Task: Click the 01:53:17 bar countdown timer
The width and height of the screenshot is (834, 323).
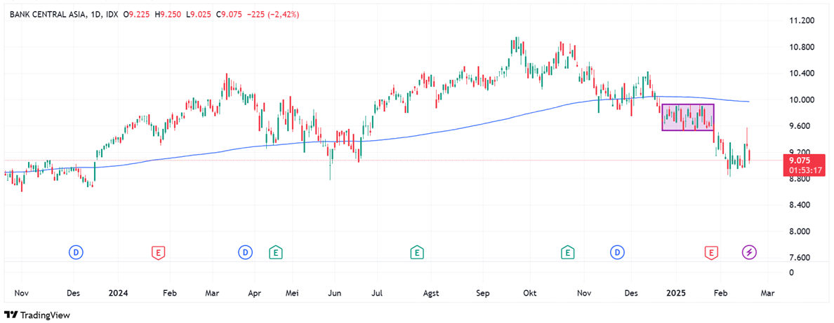Action: [x=807, y=170]
